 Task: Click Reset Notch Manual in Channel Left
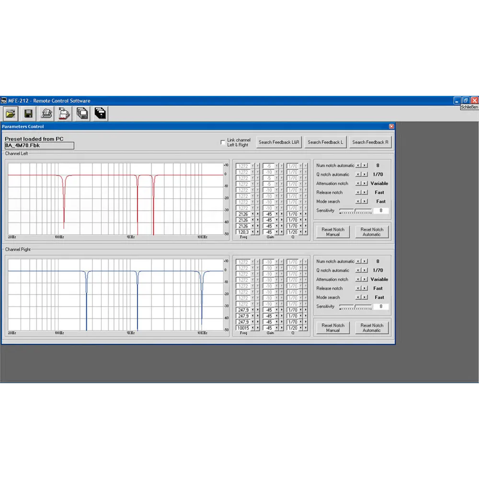[x=333, y=232]
